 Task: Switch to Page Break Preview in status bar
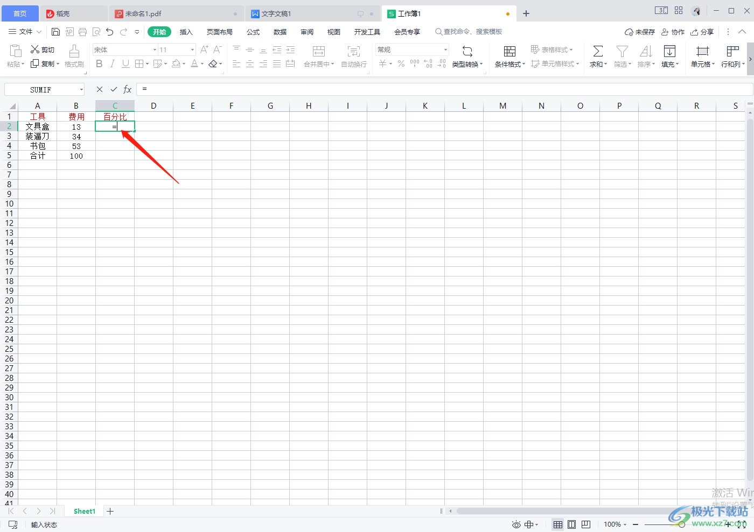(x=586, y=524)
